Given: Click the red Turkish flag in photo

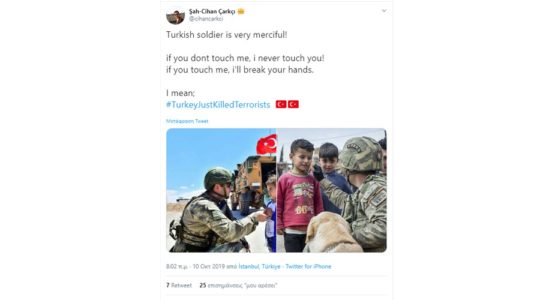Looking at the screenshot, I should (x=266, y=145).
